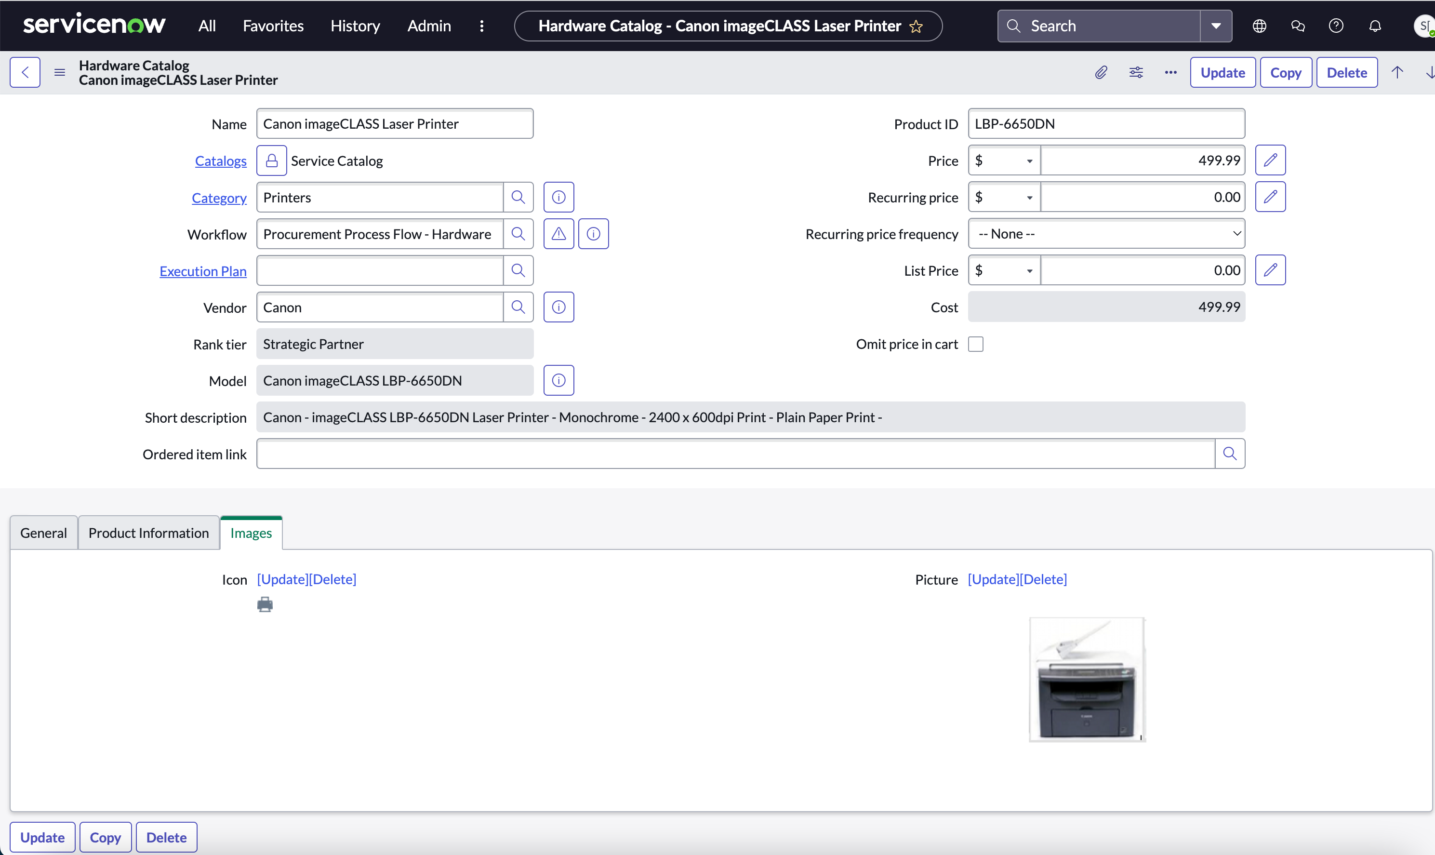Open more options ellipsis in form header
The height and width of the screenshot is (855, 1435).
(1170, 73)
